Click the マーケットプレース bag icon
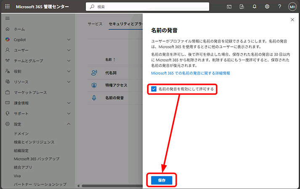The width and height of the screenshot is (300, 189). coord(8,92)
